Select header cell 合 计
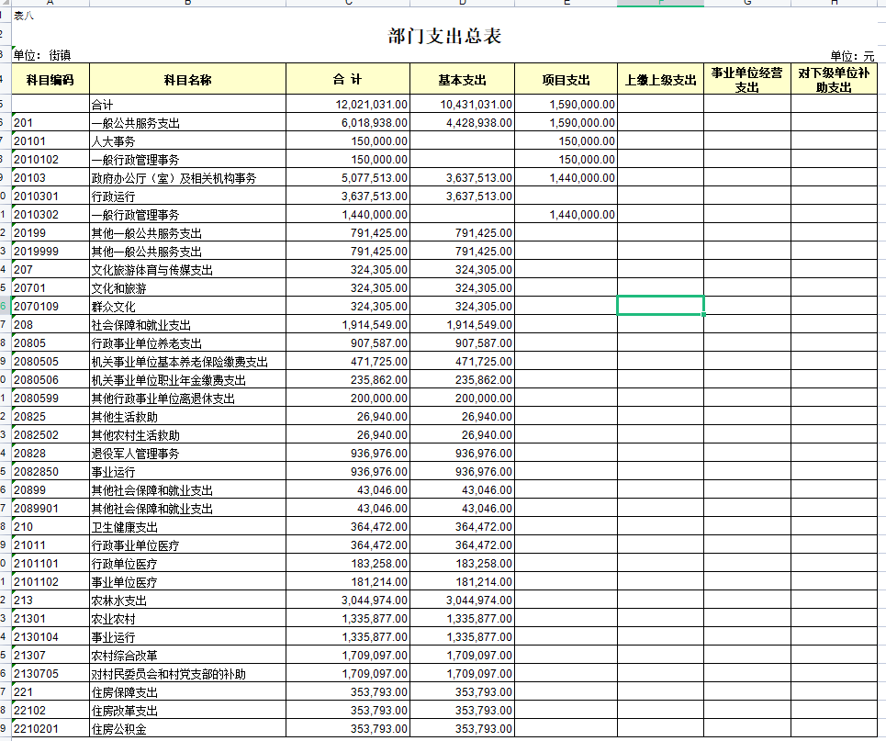886x741 pixels. click(x=347, y=79)
